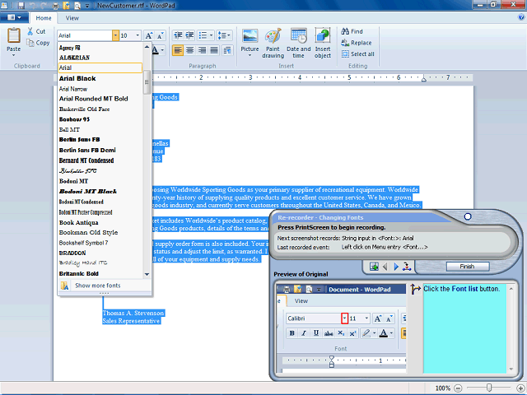This screenshot has height=395, width=527.
Task: Click the Redo arrow icon
Action: [x=44, y=6]
